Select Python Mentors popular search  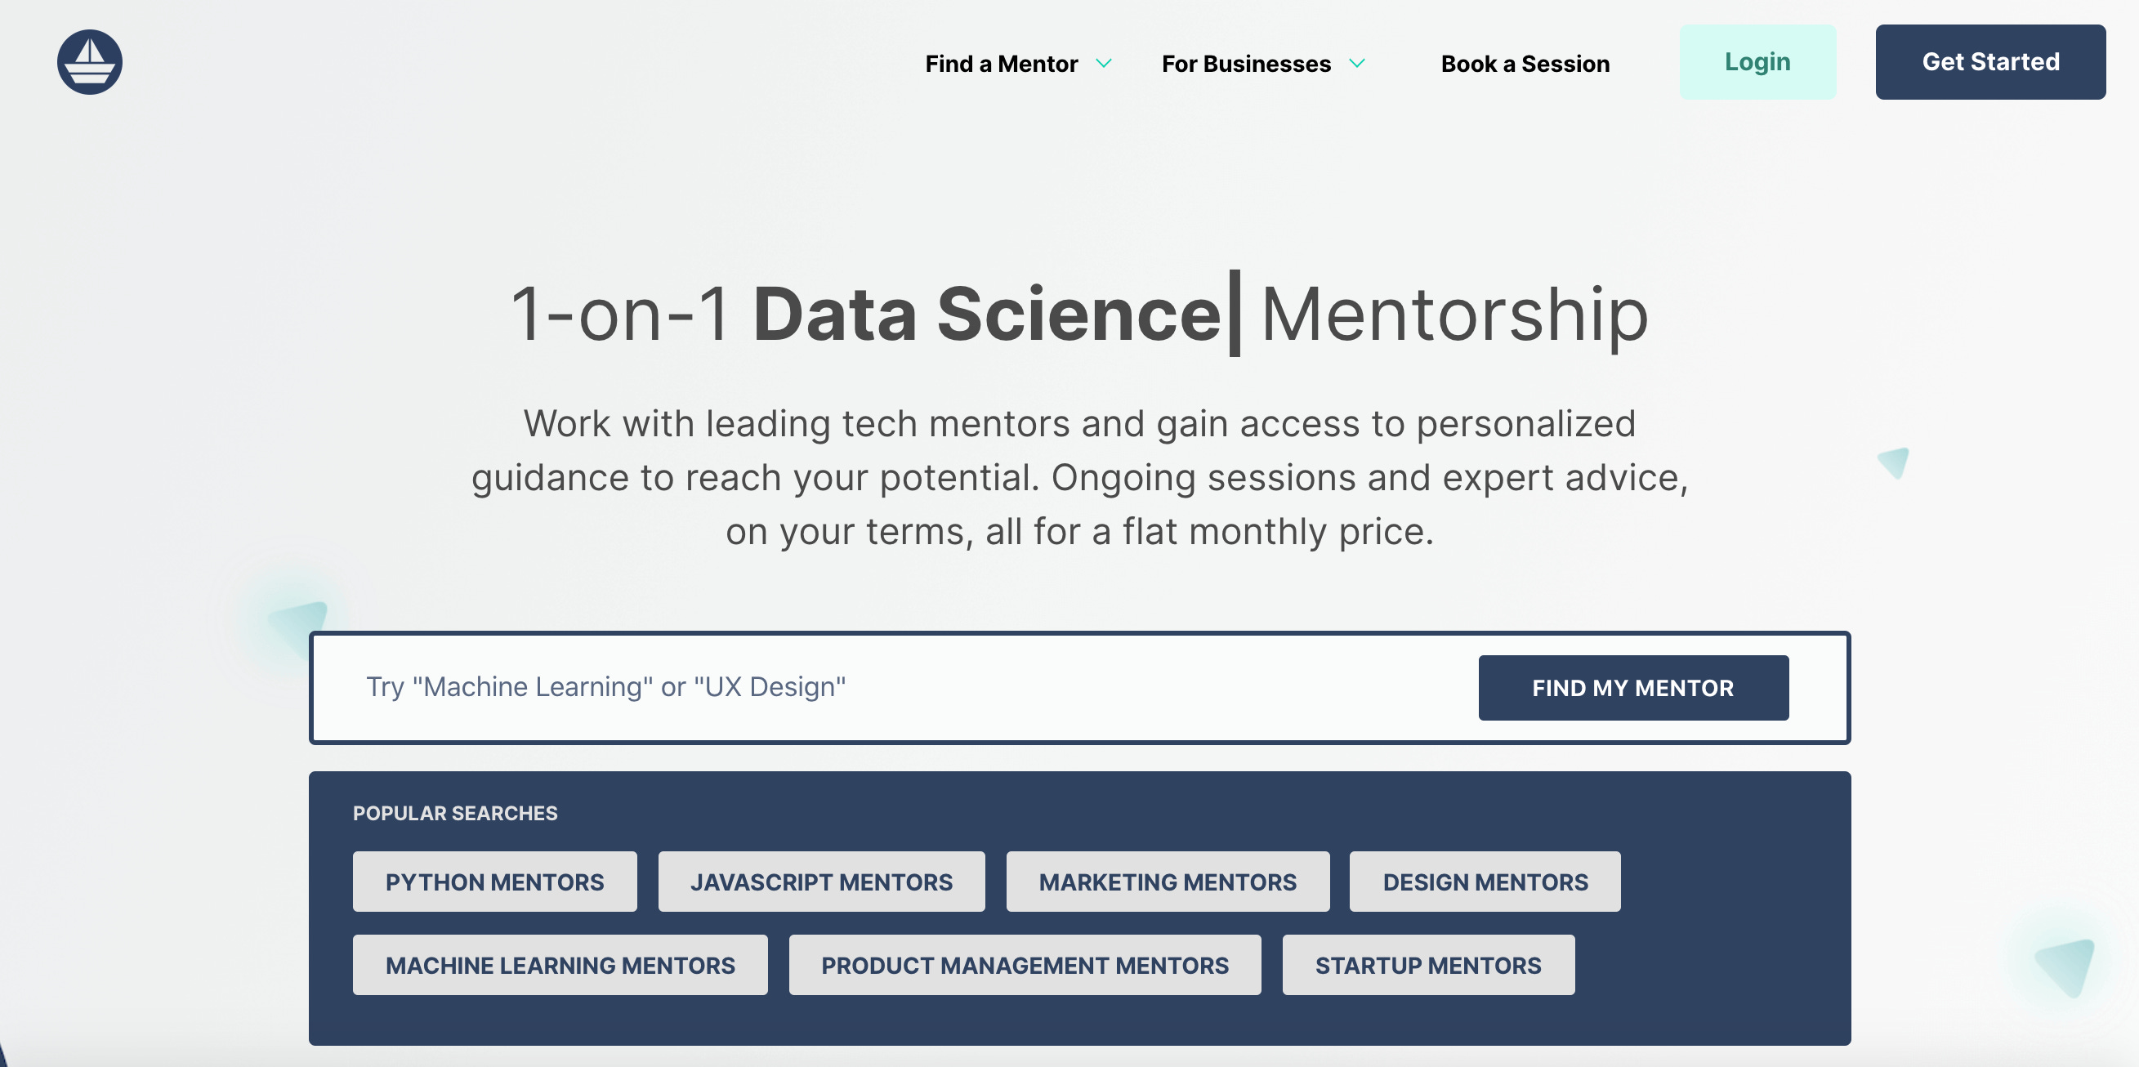(494, 882)
